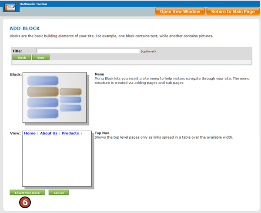Cancel adding the block
Image resolution: width=261 pixels, height=213 pixels.
[59, 193]
